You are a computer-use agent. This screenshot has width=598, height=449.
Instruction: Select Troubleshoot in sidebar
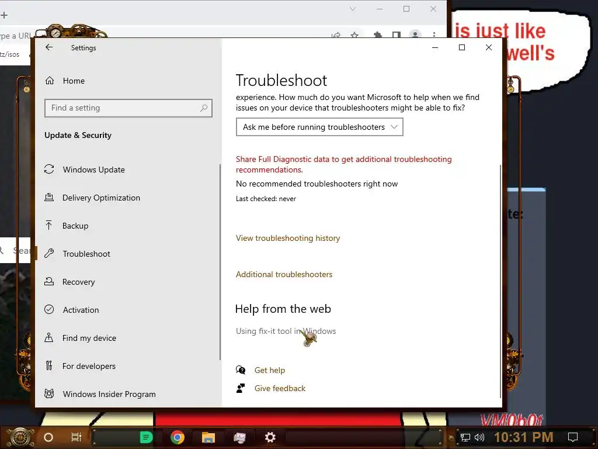(86, 254)
